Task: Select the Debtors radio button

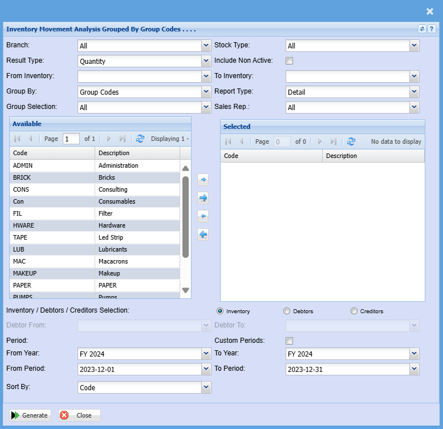Action: tap(287, 311)
